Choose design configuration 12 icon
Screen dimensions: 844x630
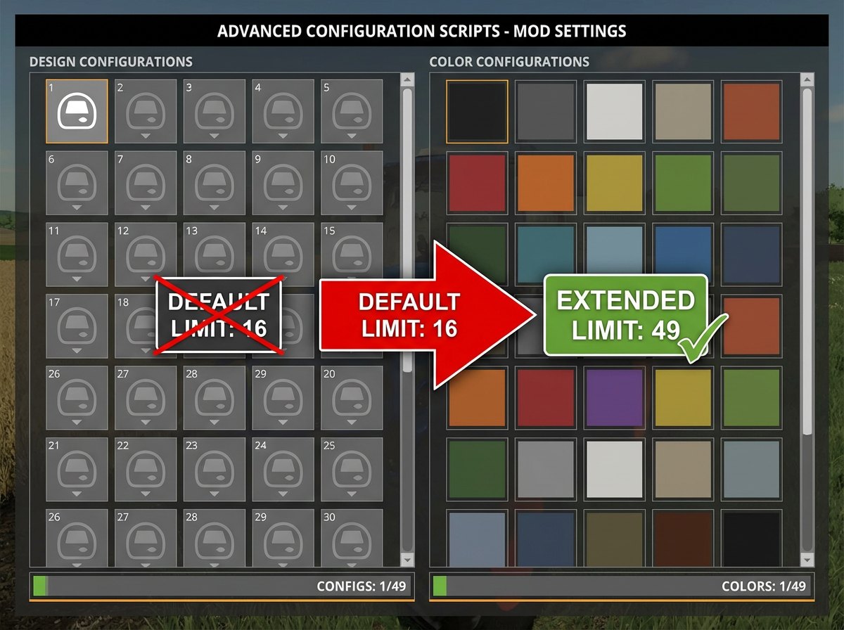[146, 255]
